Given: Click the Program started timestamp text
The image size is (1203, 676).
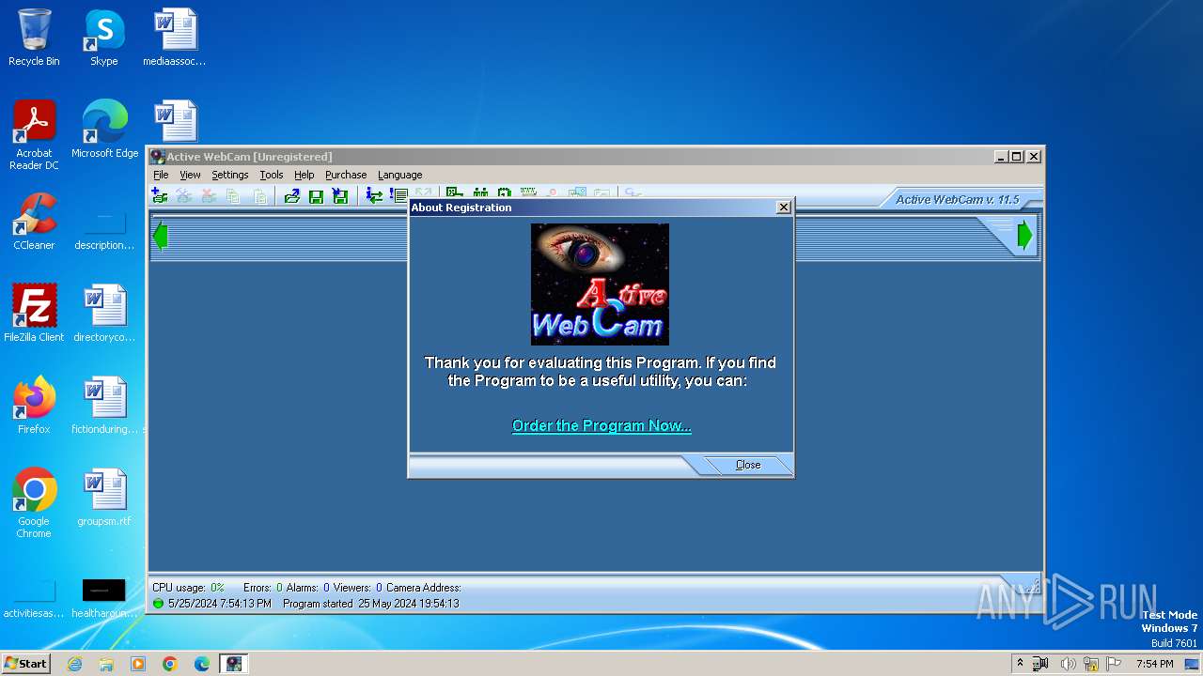Looking at the screenshot, I should 370,604.
